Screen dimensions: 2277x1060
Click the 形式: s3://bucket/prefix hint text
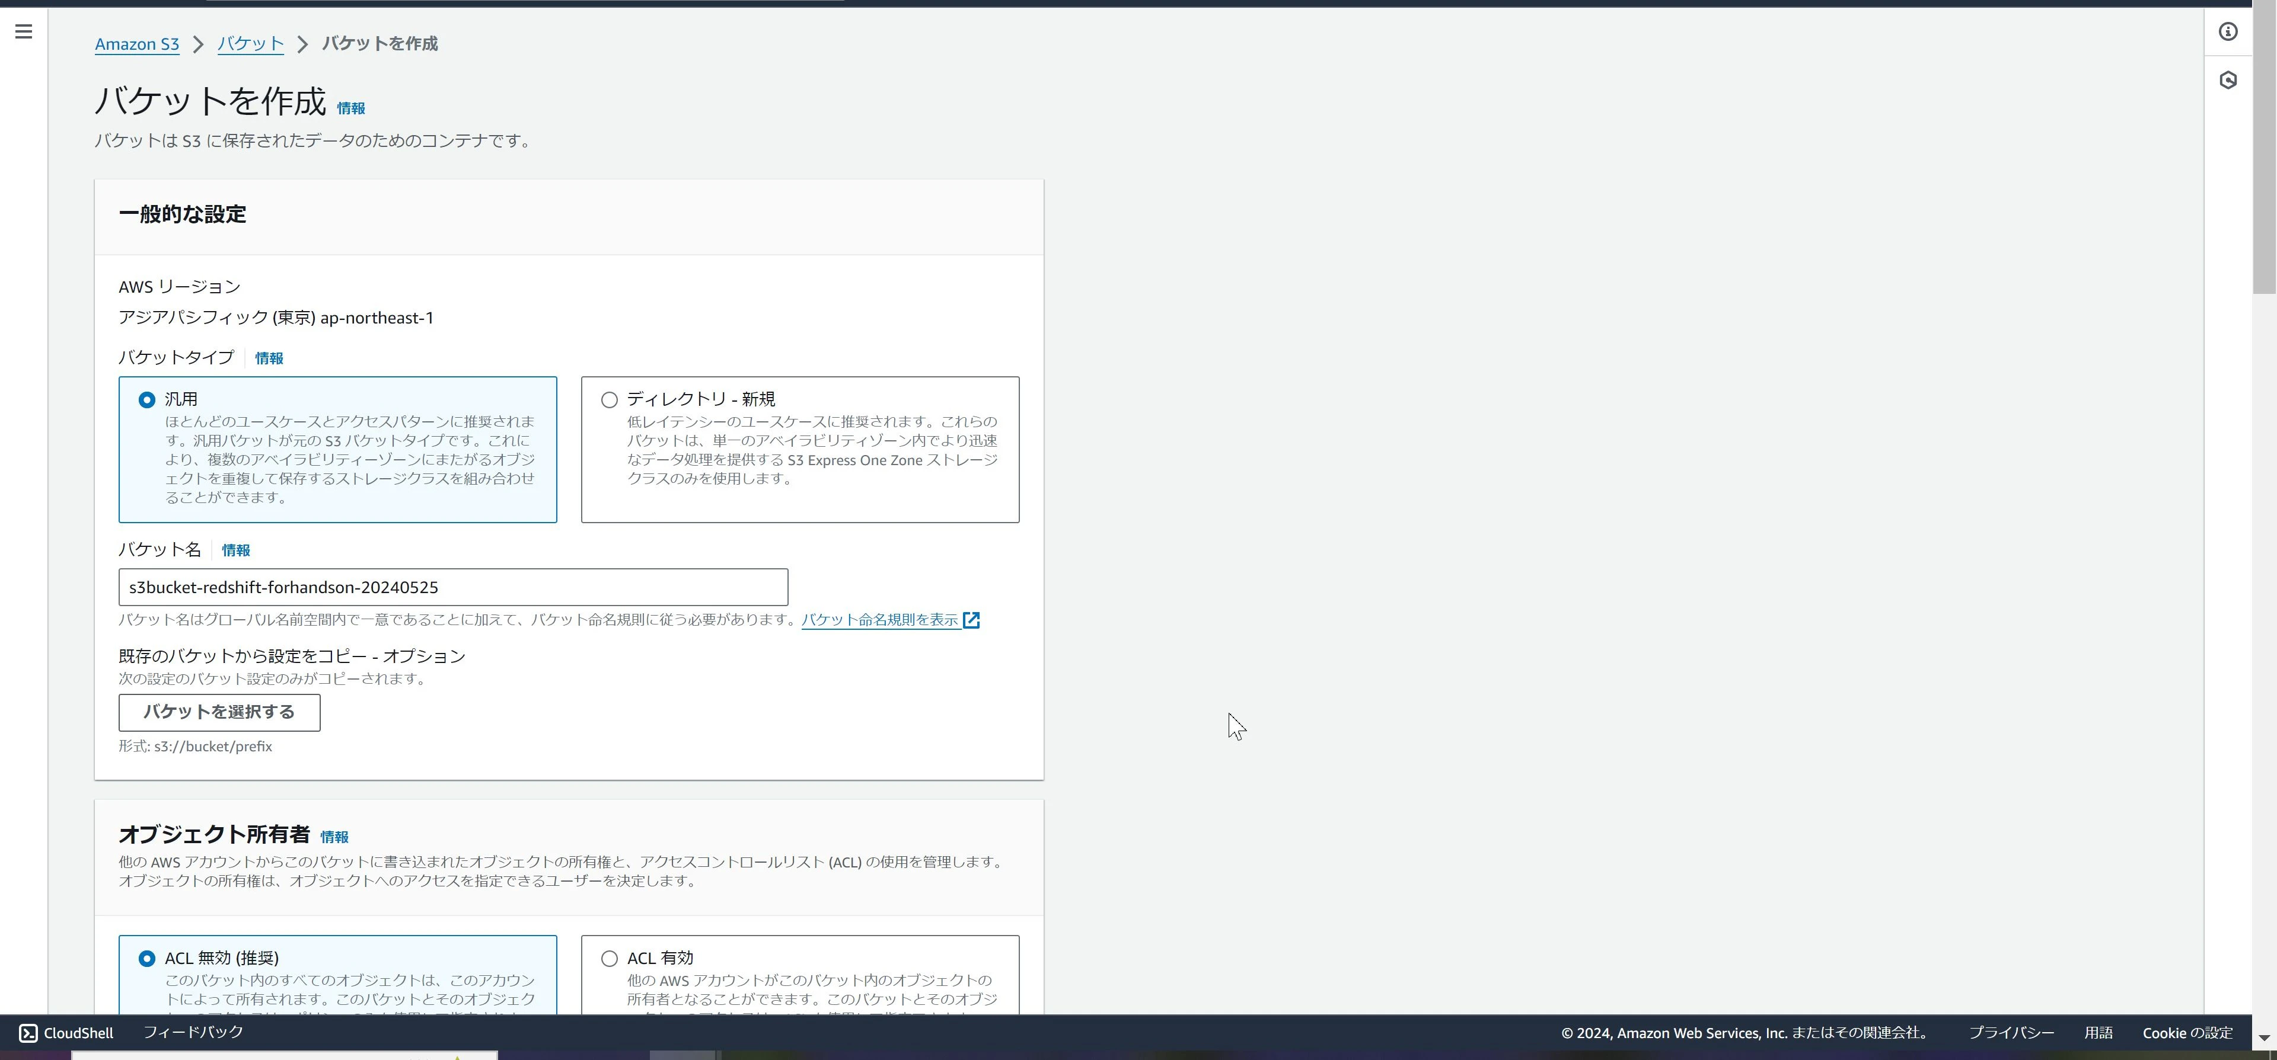click(x=195, y=747)
